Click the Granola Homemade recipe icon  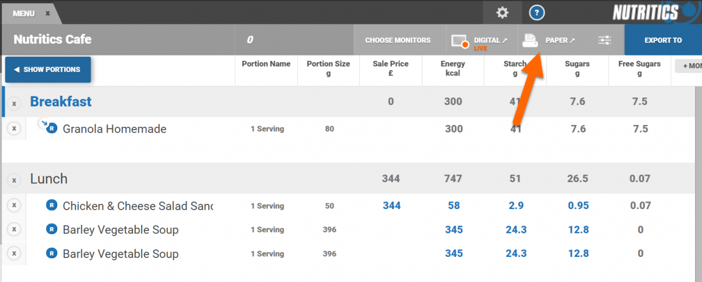51,128
